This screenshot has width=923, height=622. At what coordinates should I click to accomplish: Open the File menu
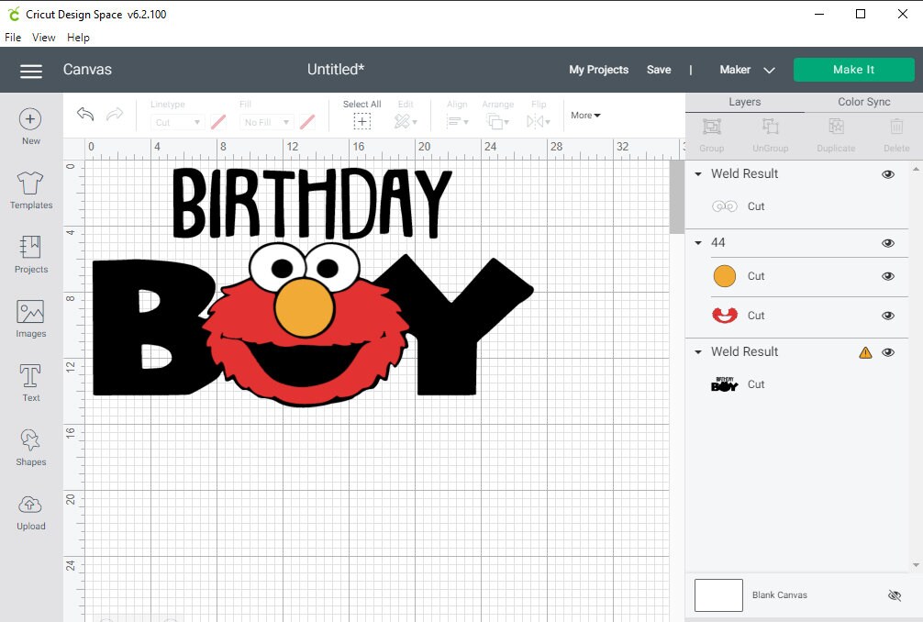click(x=13, y=38)
